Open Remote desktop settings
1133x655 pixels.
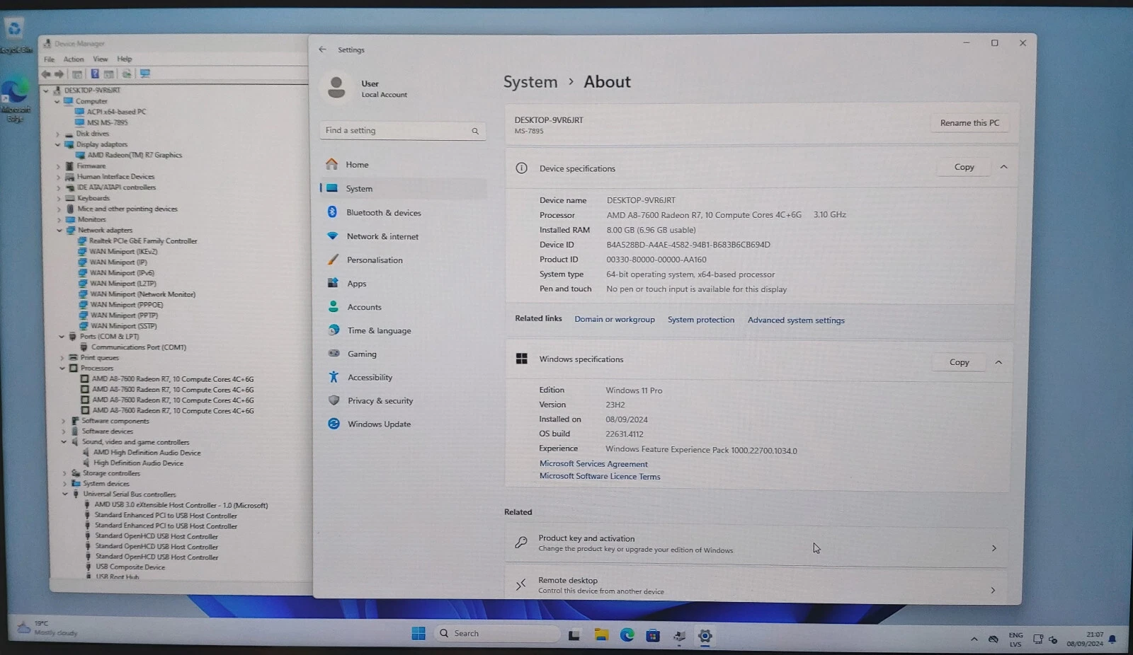coord(756,585)
